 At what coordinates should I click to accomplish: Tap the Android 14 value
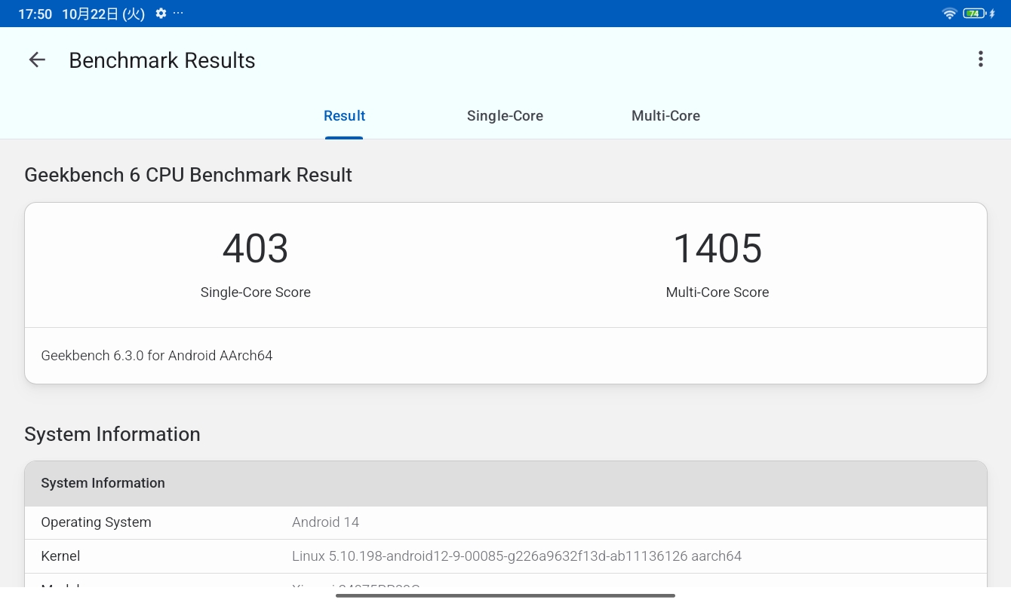point(325,522)
